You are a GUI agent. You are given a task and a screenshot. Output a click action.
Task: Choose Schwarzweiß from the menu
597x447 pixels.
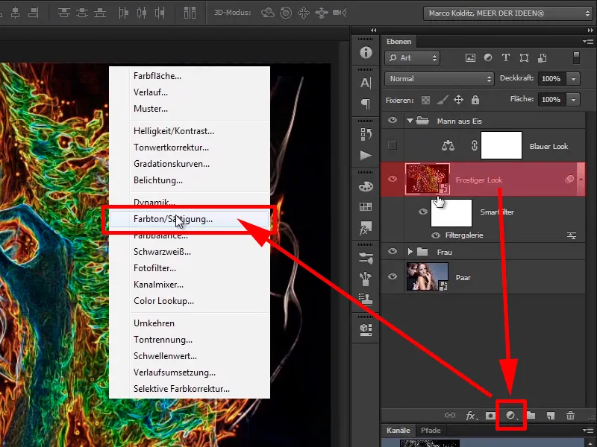pos(190,252)
